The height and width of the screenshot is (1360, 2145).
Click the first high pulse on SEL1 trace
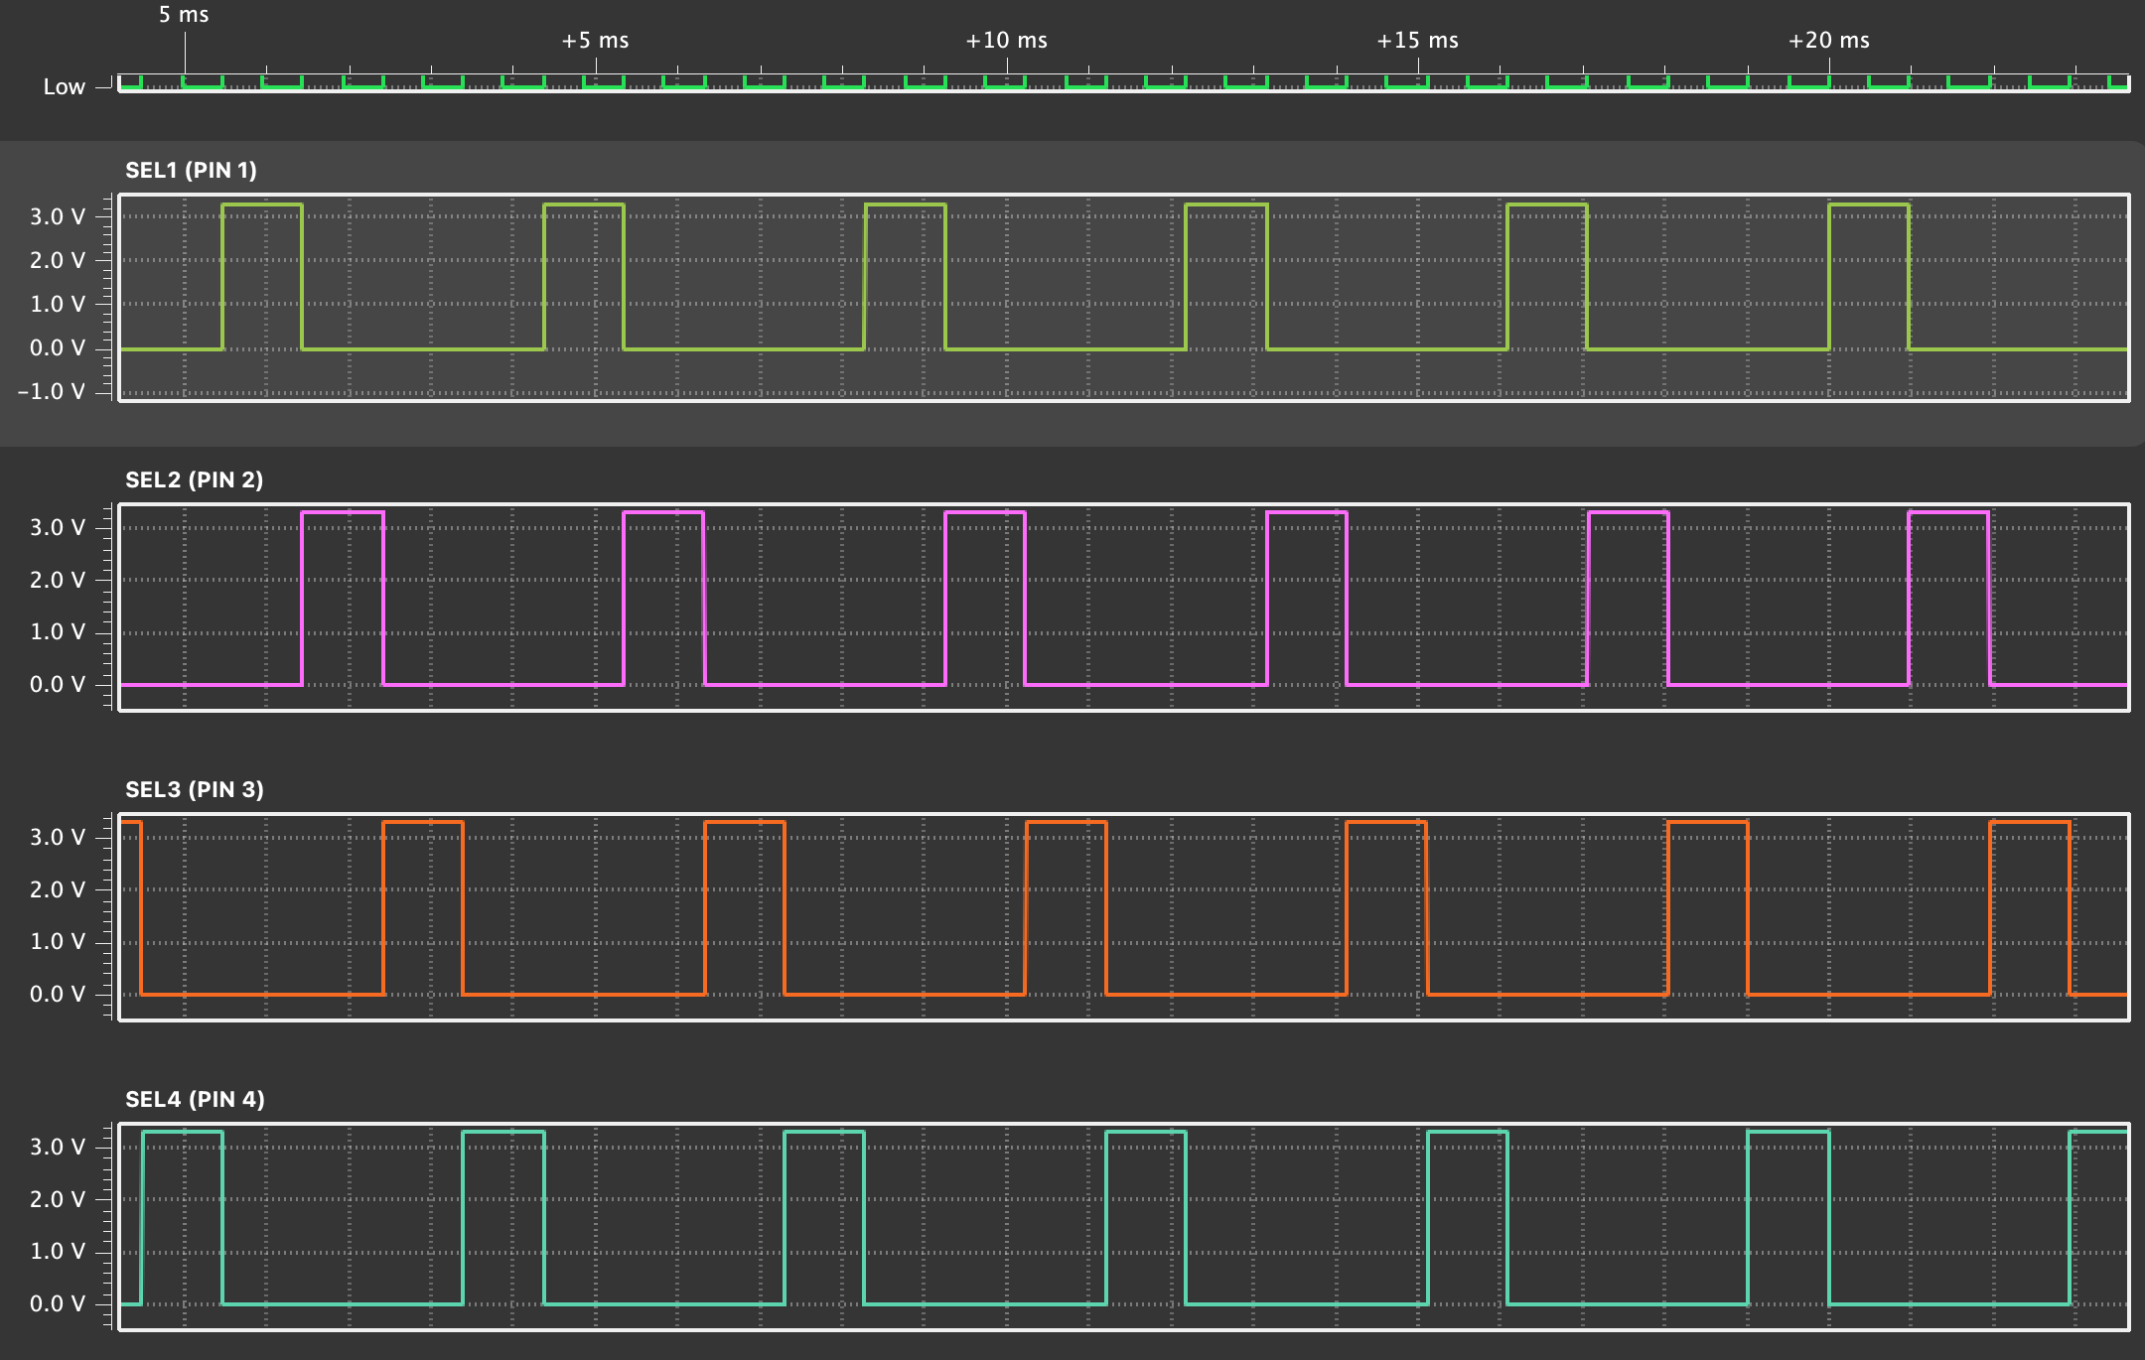tap(262, 205)
